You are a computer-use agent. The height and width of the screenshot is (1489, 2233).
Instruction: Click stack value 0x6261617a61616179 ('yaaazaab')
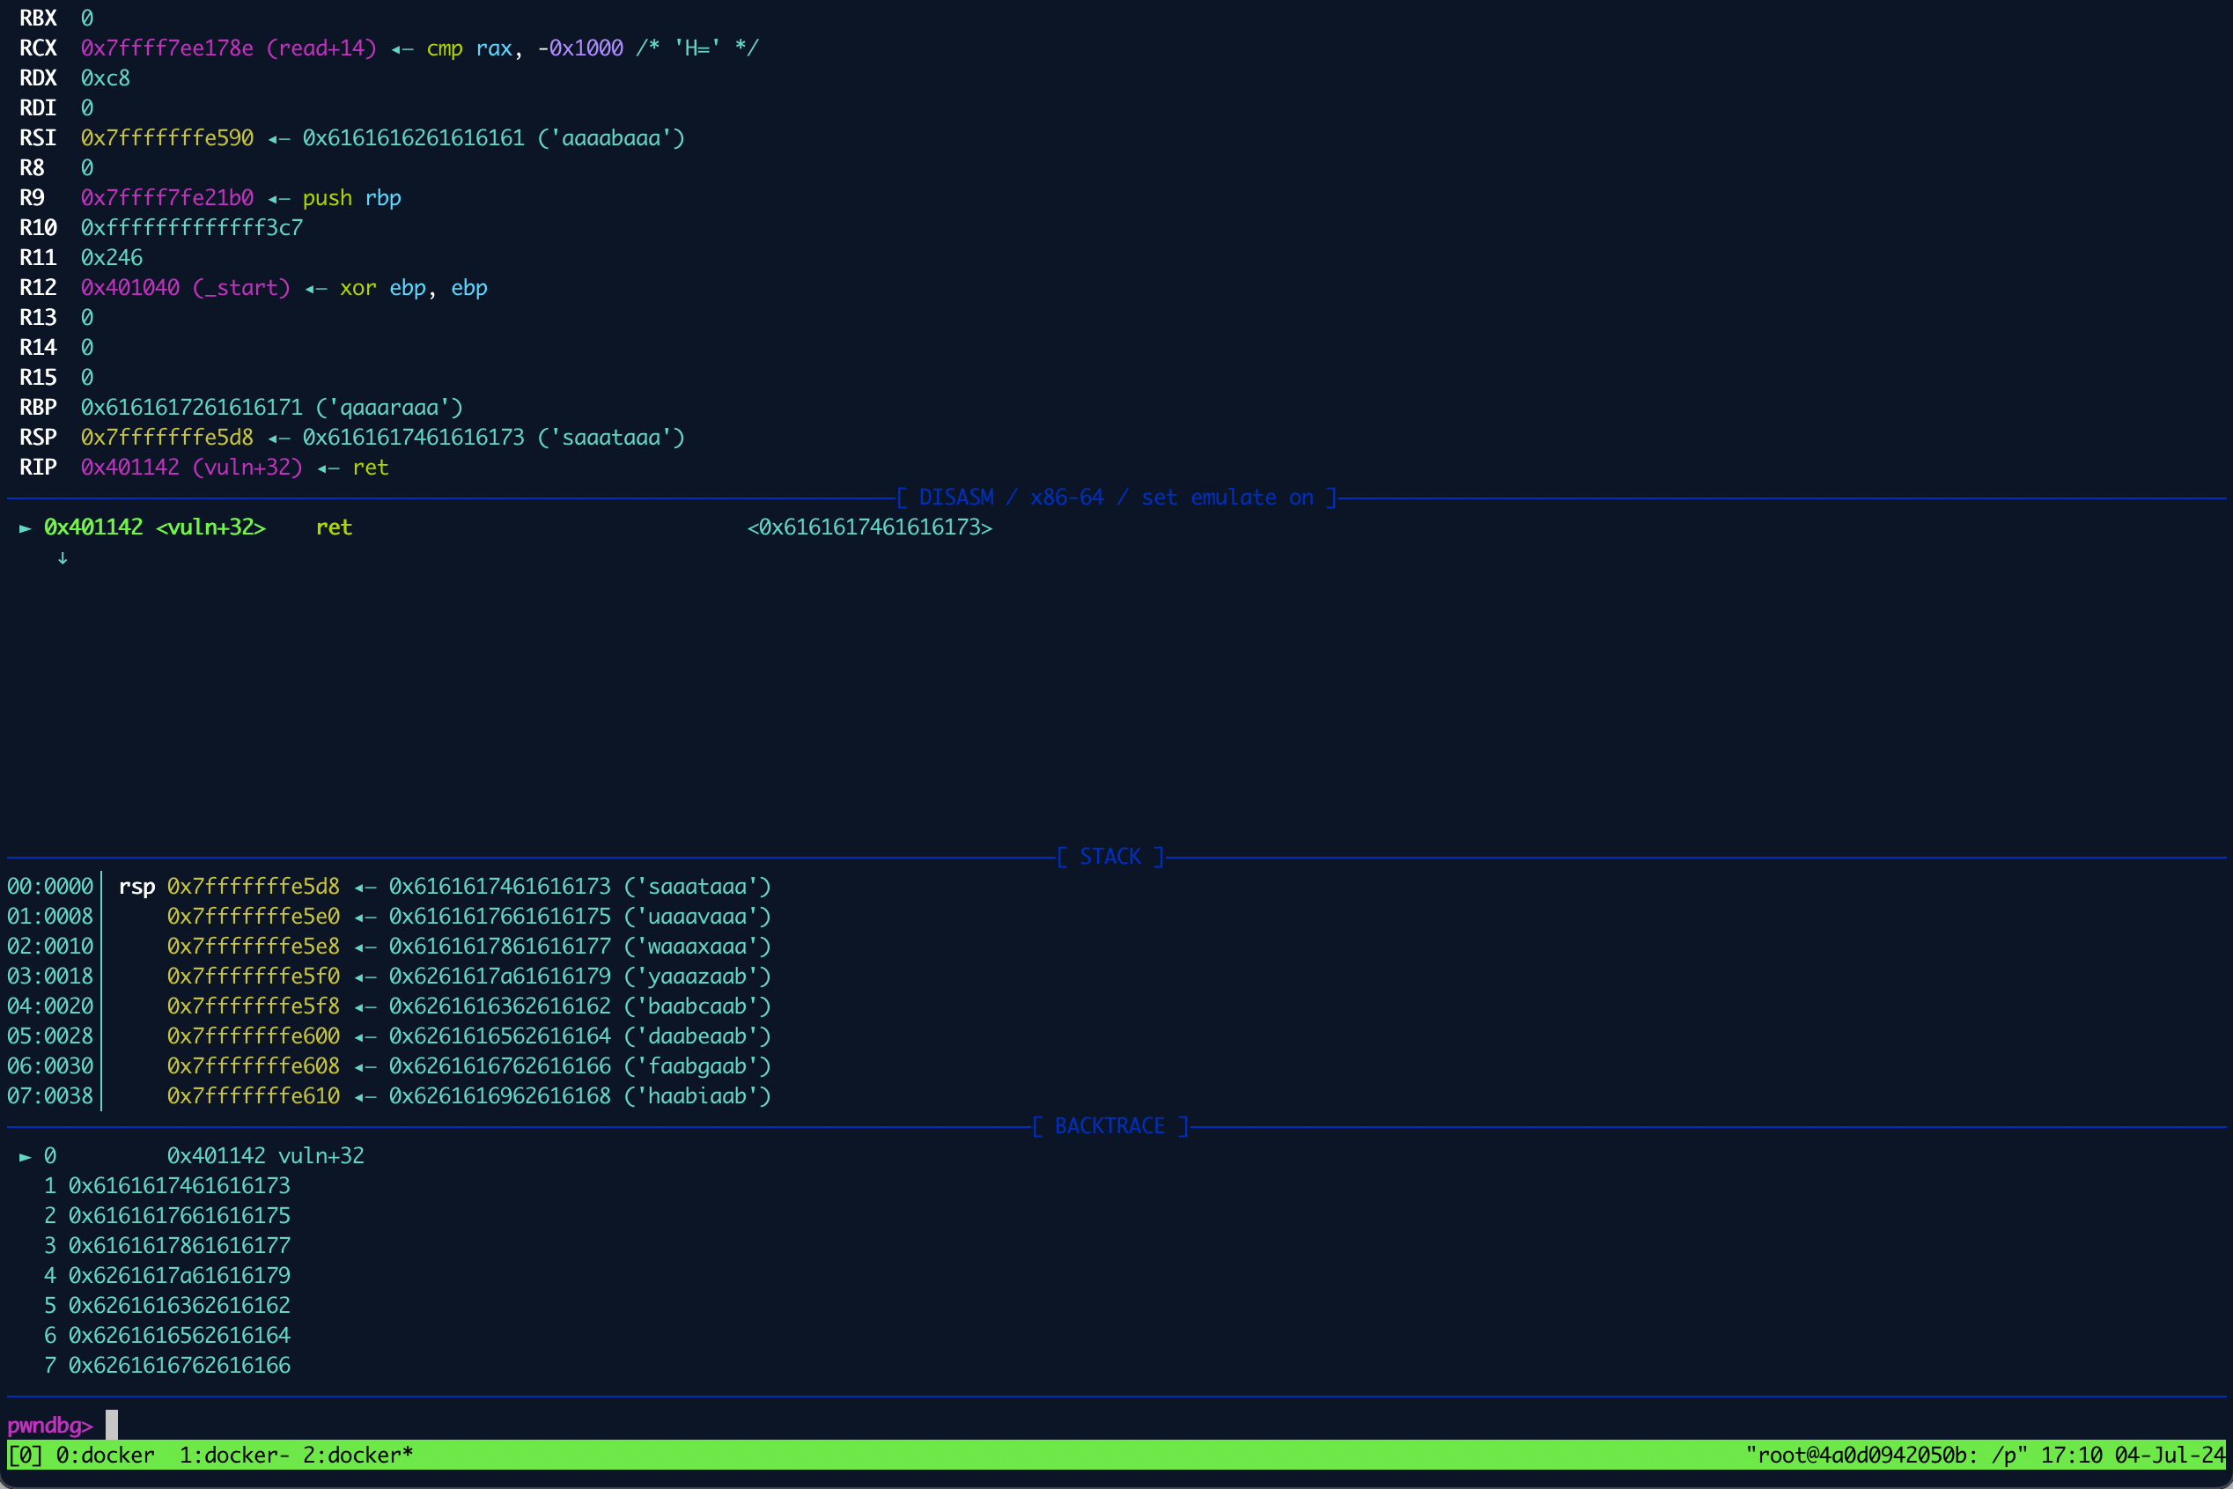(580, 977)
